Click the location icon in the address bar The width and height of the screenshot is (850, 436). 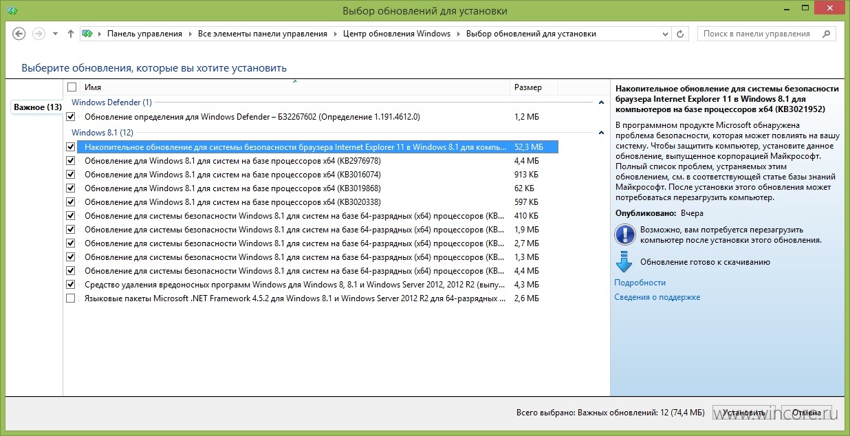(x=88, y=34)
